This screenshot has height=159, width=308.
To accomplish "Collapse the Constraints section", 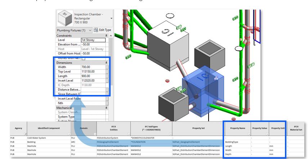I will [106, 36].
